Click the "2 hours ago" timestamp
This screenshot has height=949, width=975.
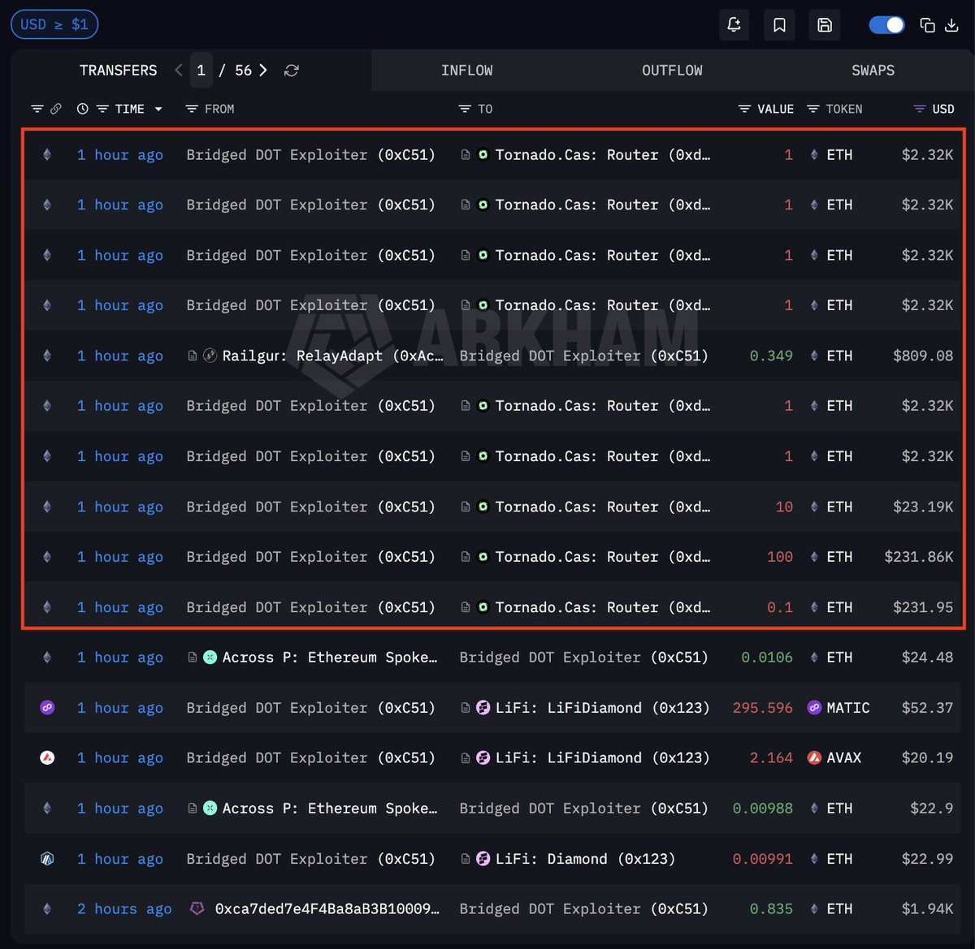(124, 909)
